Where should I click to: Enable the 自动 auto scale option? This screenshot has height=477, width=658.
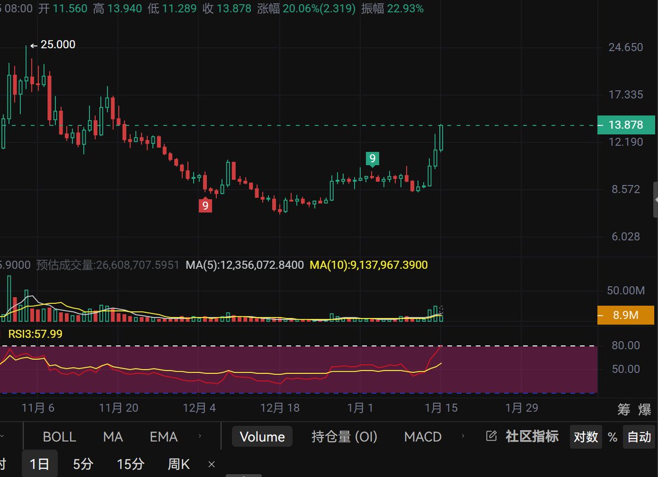click(x=639, y=437)
